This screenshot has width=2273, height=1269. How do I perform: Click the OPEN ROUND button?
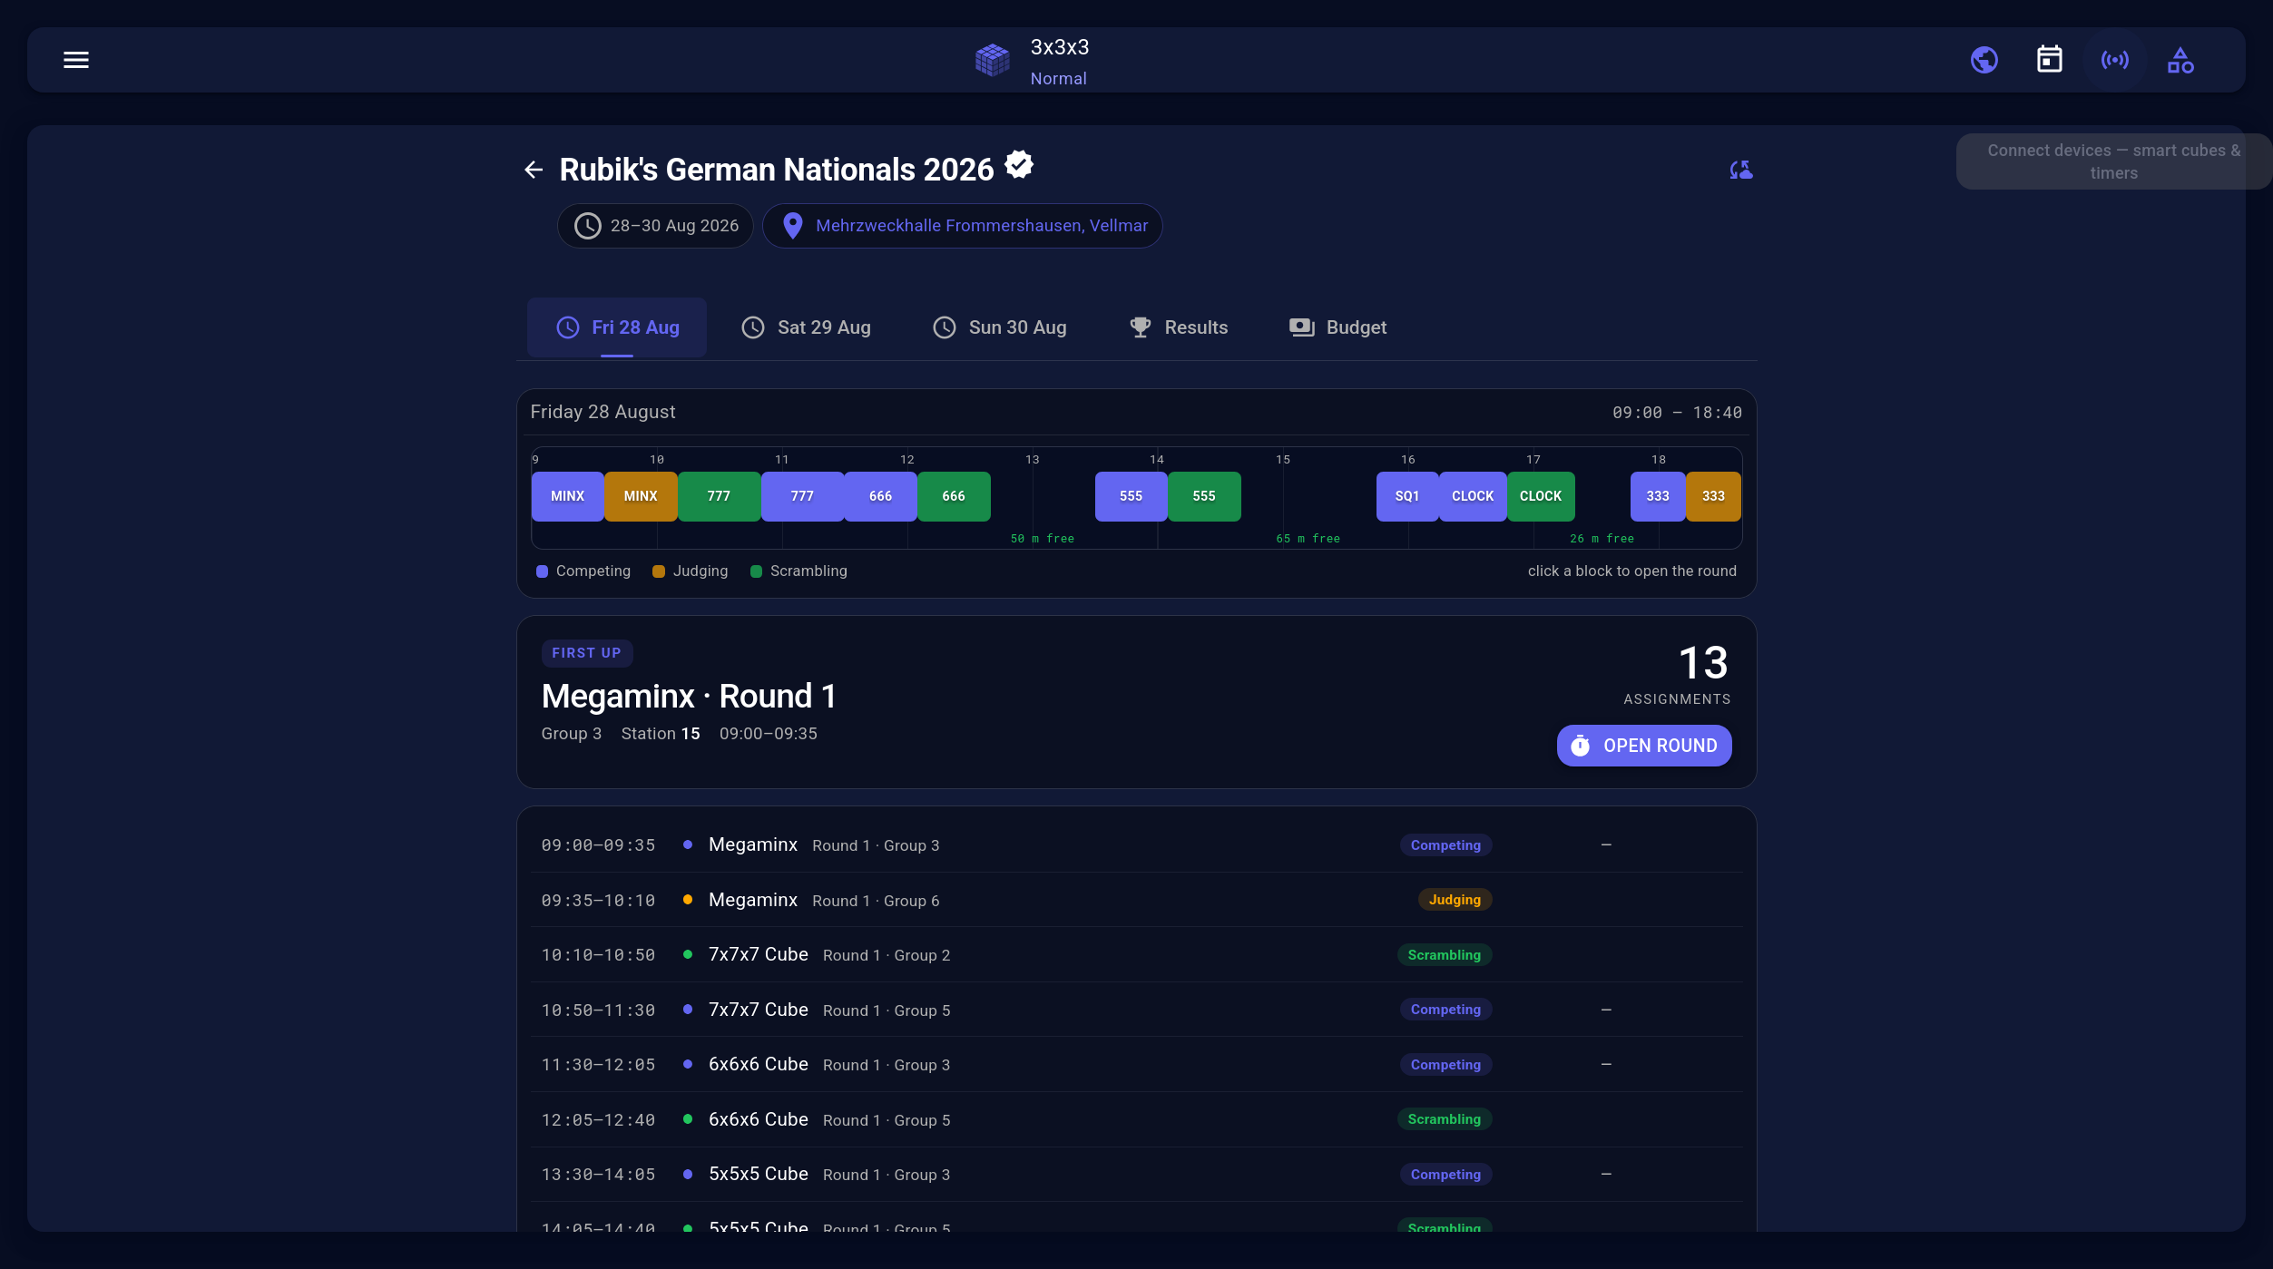(x=1643, y=746)
